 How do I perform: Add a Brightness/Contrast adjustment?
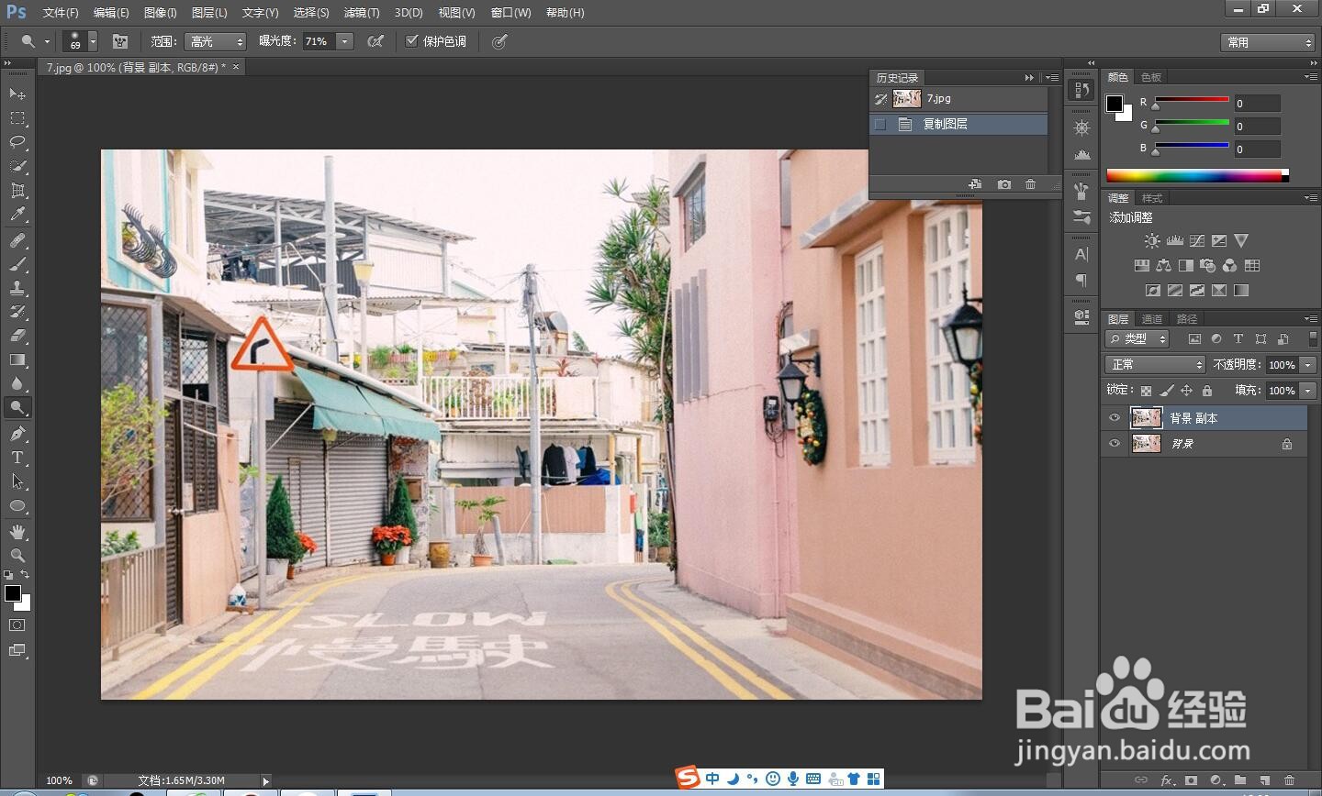point(1152,240)
